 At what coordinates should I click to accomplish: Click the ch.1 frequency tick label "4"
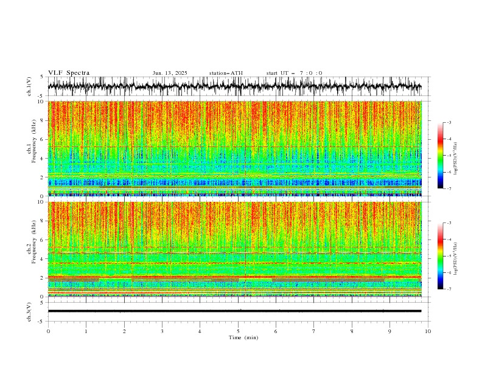click(42, 159)
